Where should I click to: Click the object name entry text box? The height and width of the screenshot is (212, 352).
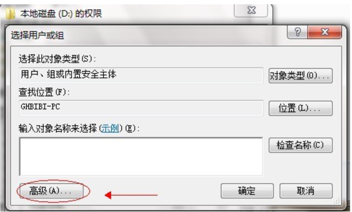click(x=141, y=156)
